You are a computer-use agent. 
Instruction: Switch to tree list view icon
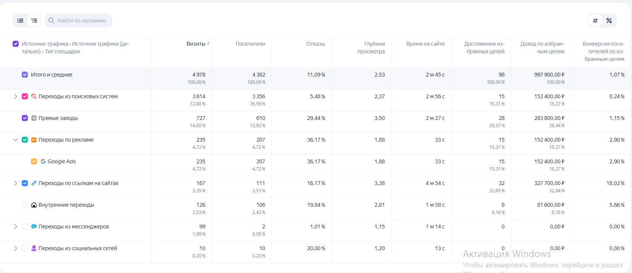pyautogui.click(x=34, y=21)
